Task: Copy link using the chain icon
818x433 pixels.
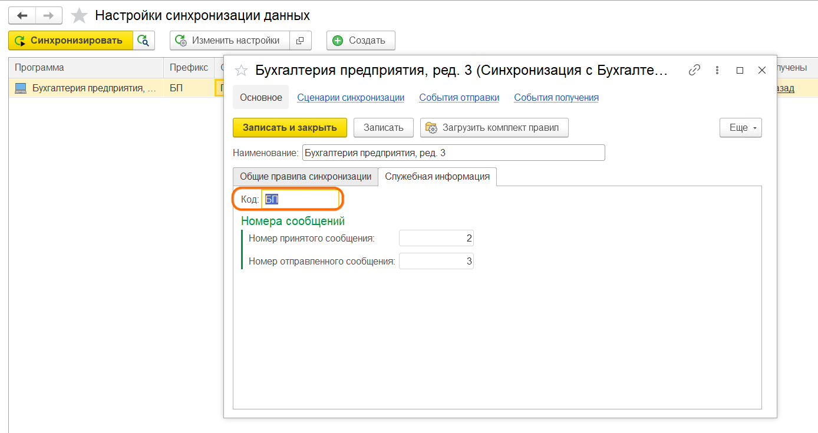Action: tap(695, 70)
